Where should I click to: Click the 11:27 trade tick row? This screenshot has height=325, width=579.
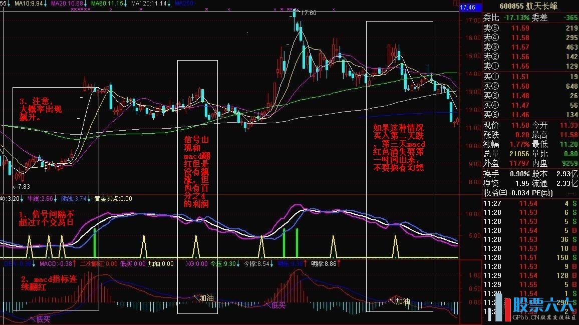tap(530, 203)
